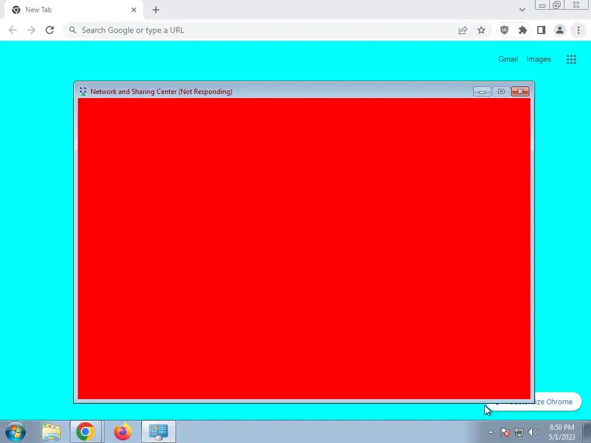
Task: Open the Windows Start menu
Action: click(16, 431)
